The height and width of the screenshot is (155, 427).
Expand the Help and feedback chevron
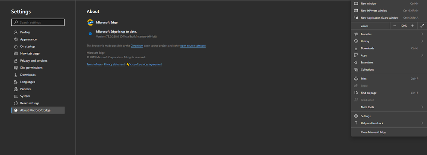422,123
